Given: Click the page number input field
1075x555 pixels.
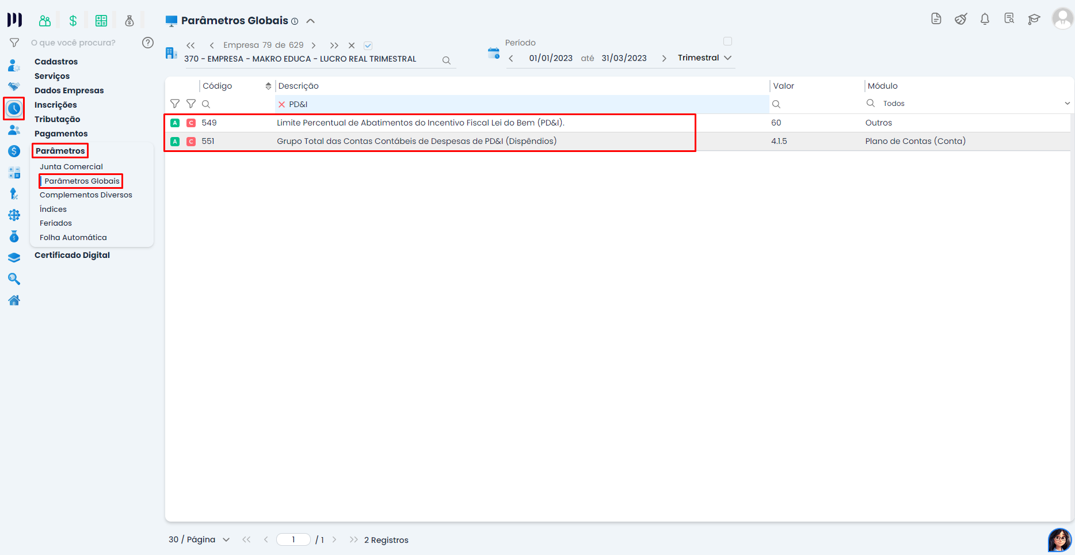Looking at the screenshot, I should tap(293, 539).
